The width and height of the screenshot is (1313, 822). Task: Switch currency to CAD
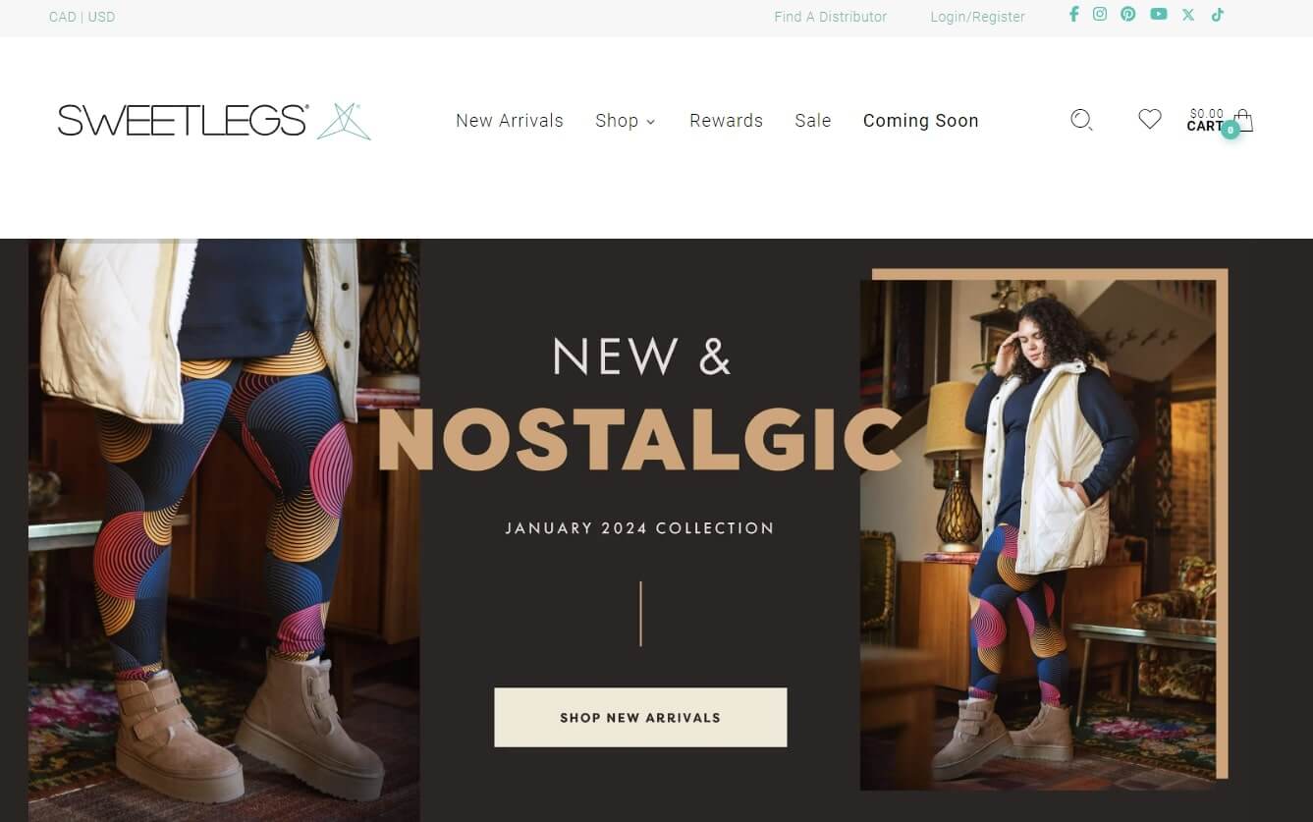point(62,17)
